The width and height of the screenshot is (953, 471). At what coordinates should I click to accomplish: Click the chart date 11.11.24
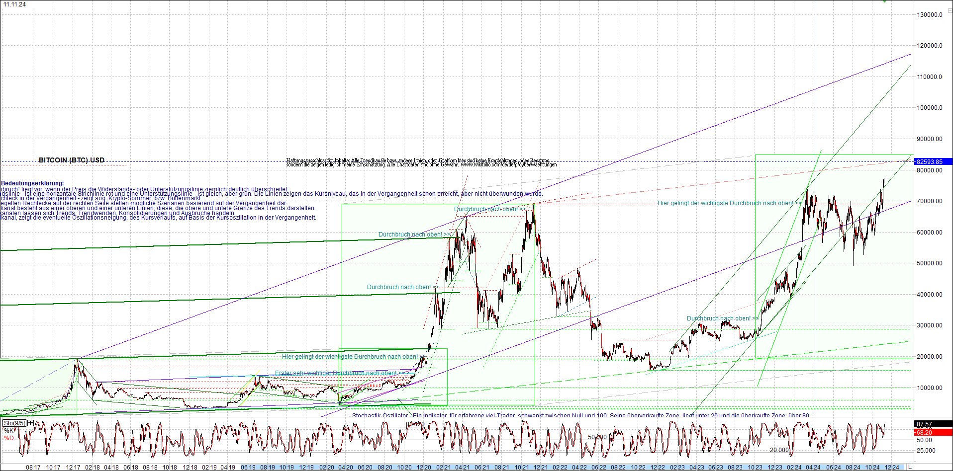[14, 4]
